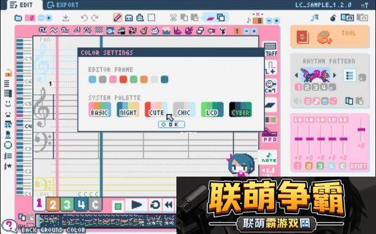Choose the dashed rectangle selection tool
The width and height of the screenshot is (376, 234).
[x=151, y=18]
